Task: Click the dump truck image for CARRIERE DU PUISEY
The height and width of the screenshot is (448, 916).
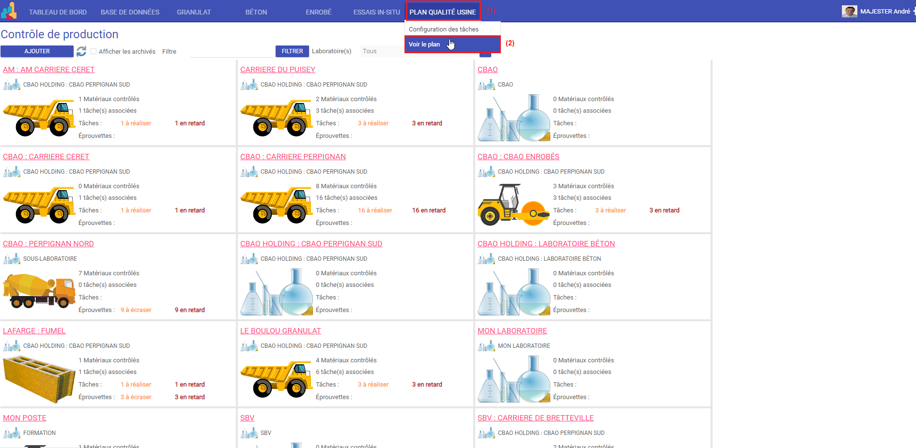Action: coord(276,118)
